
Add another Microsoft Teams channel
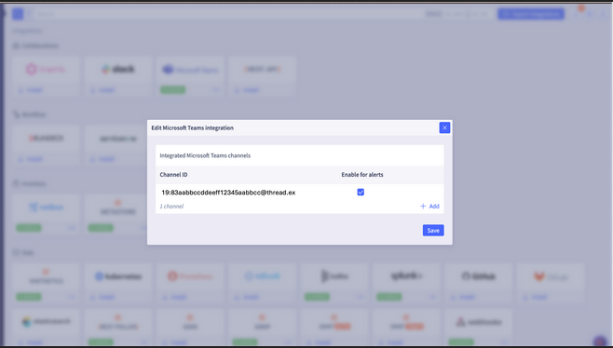(429, 207)
